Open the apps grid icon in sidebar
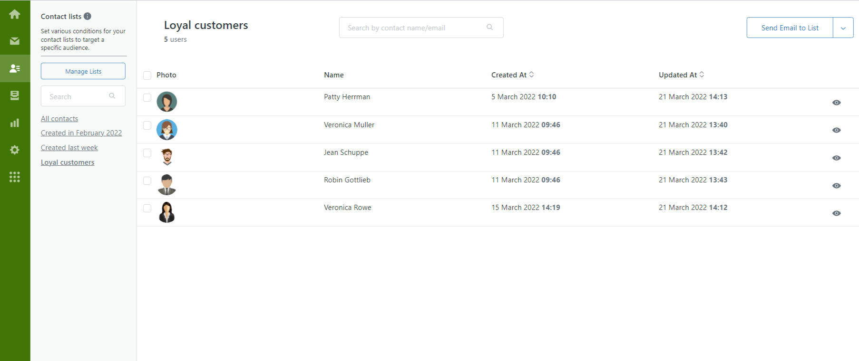Viewport: 859px width, 361px height. coord(15,177)
